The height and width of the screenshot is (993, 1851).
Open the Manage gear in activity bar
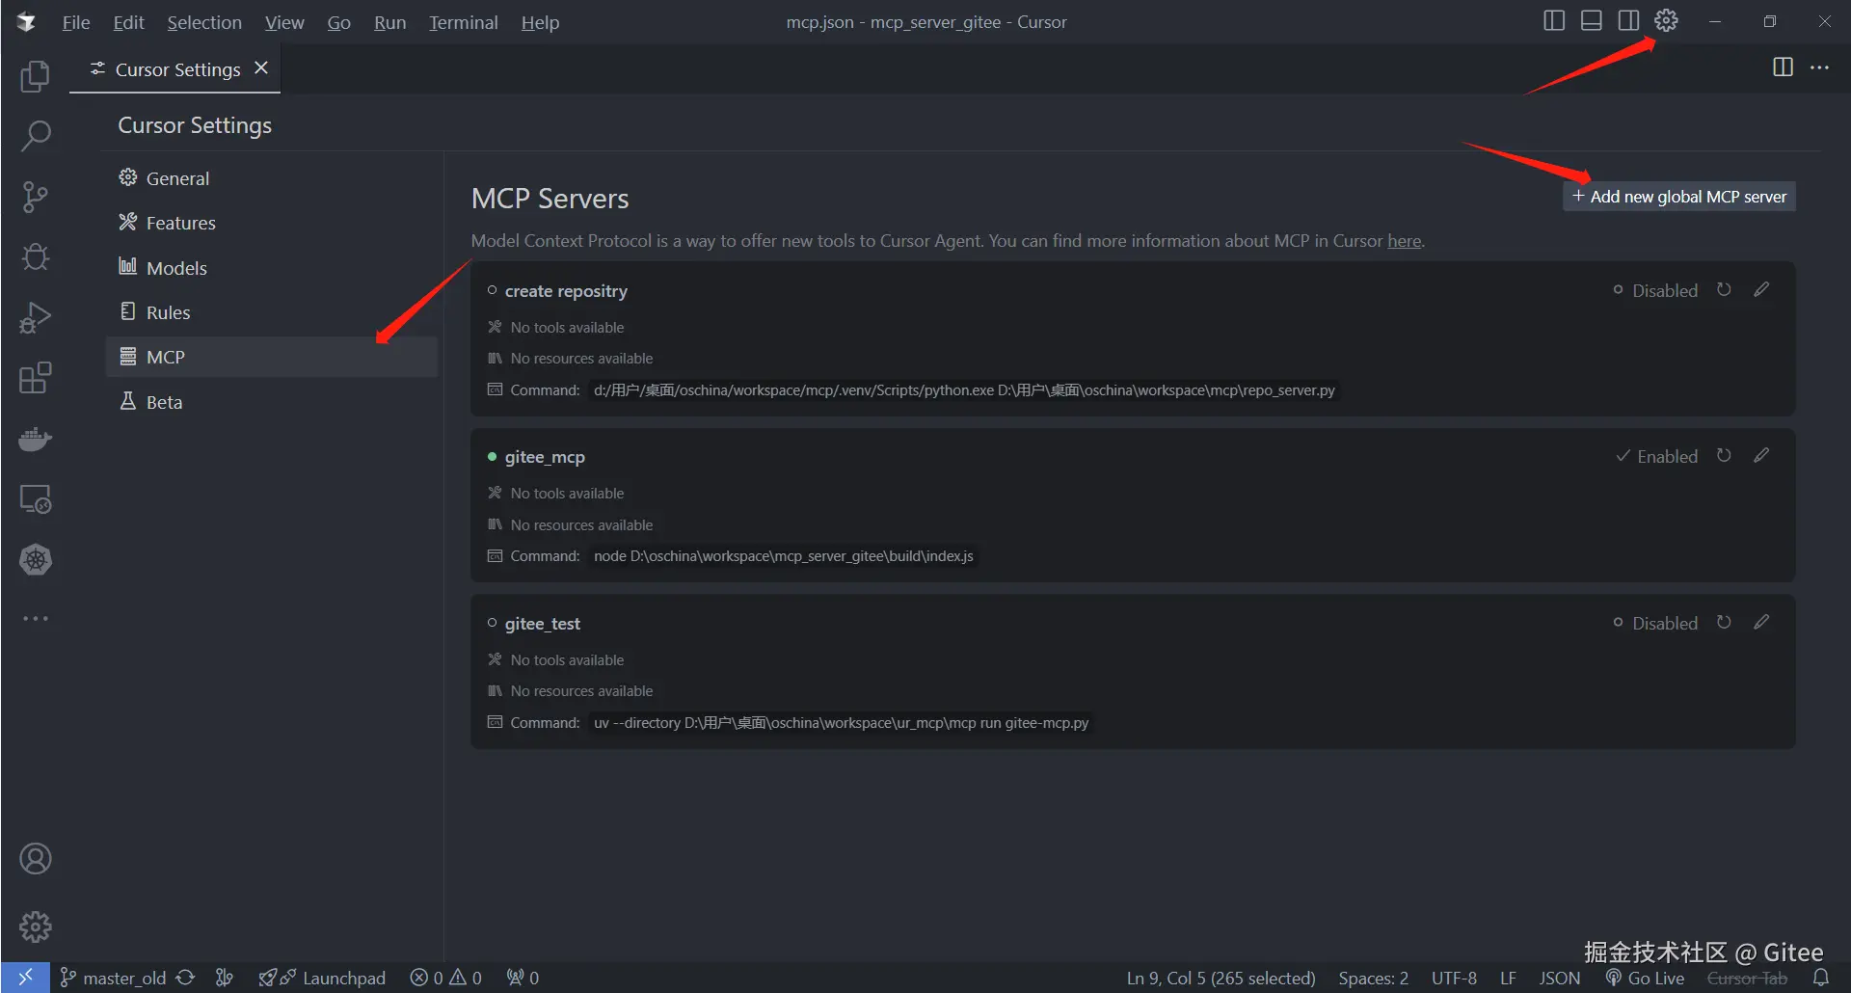coord(36,927)
